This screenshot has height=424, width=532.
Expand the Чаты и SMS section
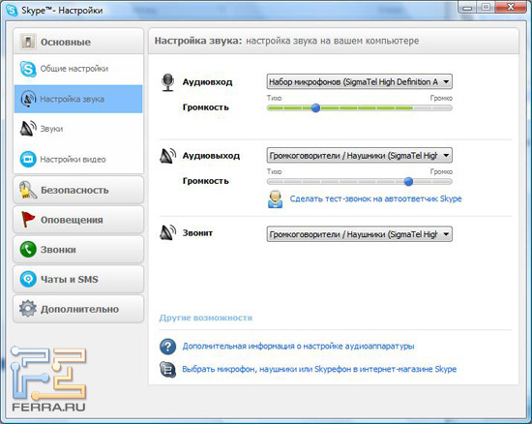(x=78, y=279)
